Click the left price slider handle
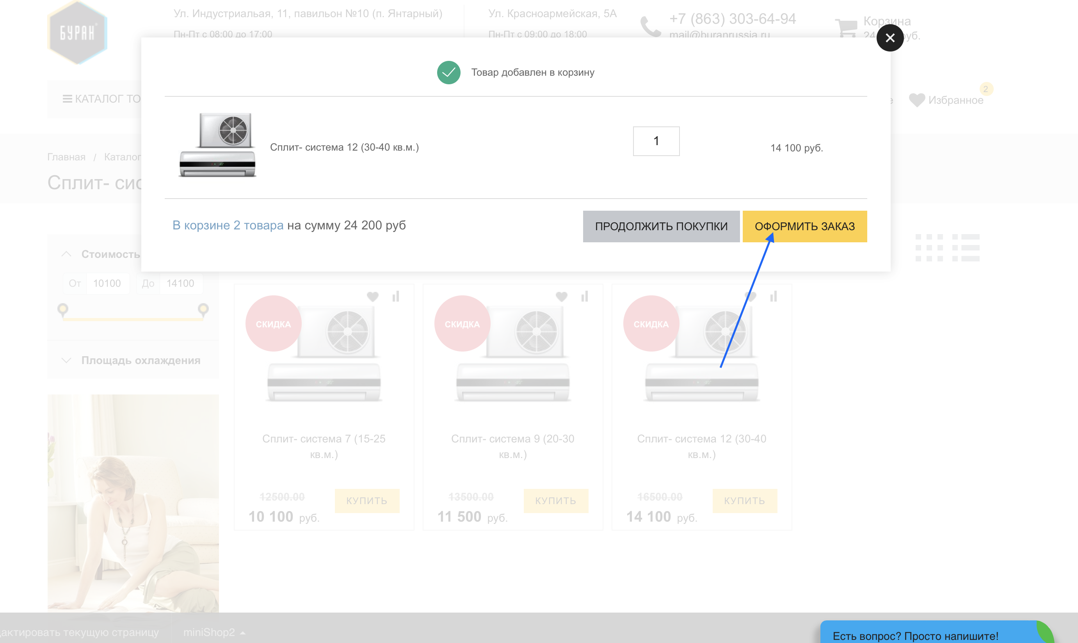Viewport: 1078px width, 643px height. (63, 309)
